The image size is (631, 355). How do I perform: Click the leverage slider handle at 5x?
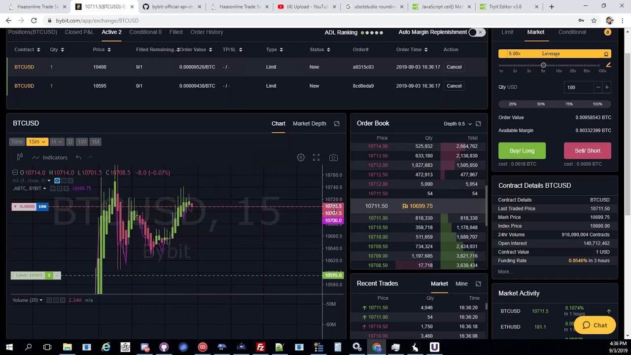(x=543, y=65)
